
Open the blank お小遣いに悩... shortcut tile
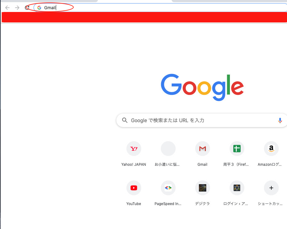coord(168,149)
